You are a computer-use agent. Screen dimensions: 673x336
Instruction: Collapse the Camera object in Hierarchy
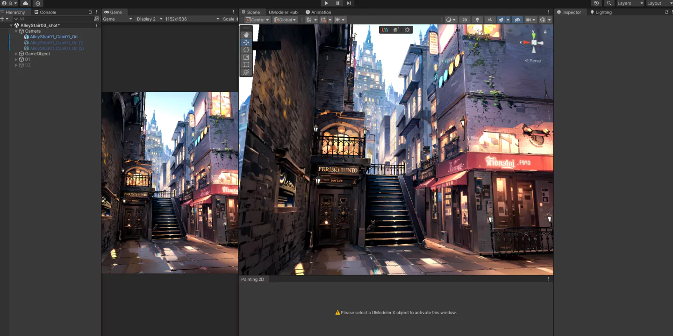pos(16,31)
